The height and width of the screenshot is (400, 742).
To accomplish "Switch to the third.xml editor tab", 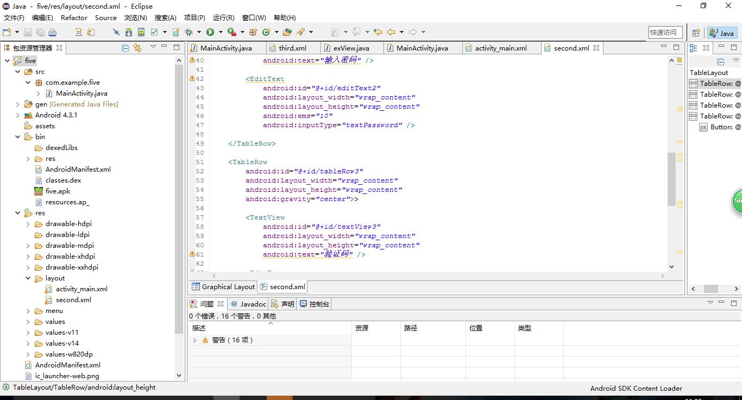I will 293,48.
